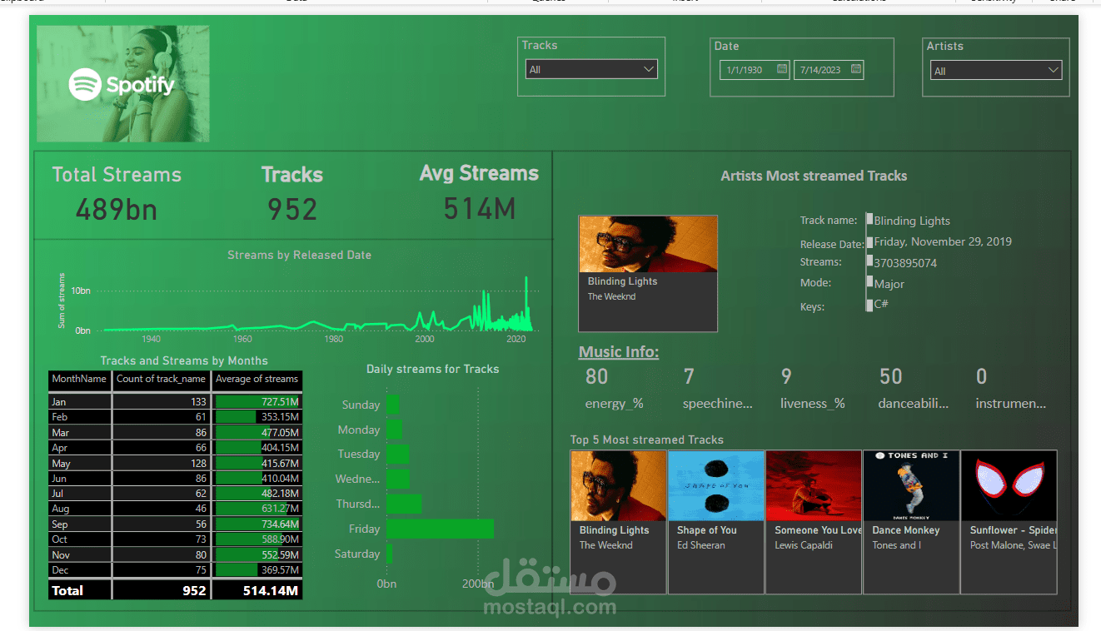
Task: Sort by the MonthName column header
Action: (x=79, y=379)
